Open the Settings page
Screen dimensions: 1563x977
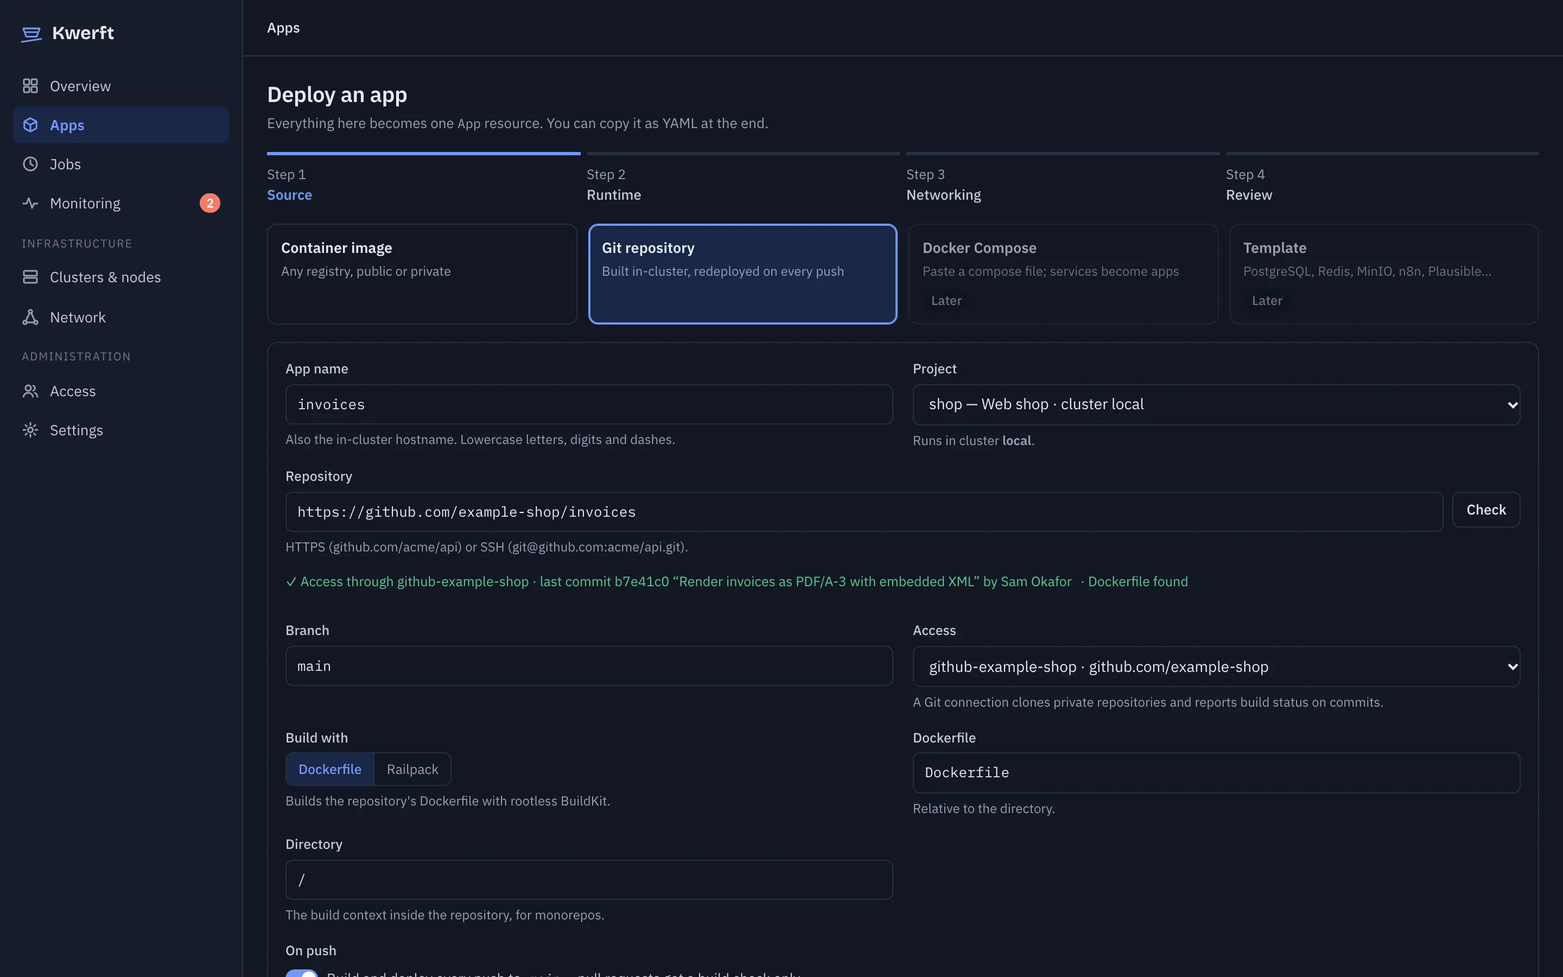(x=121, y=430)
